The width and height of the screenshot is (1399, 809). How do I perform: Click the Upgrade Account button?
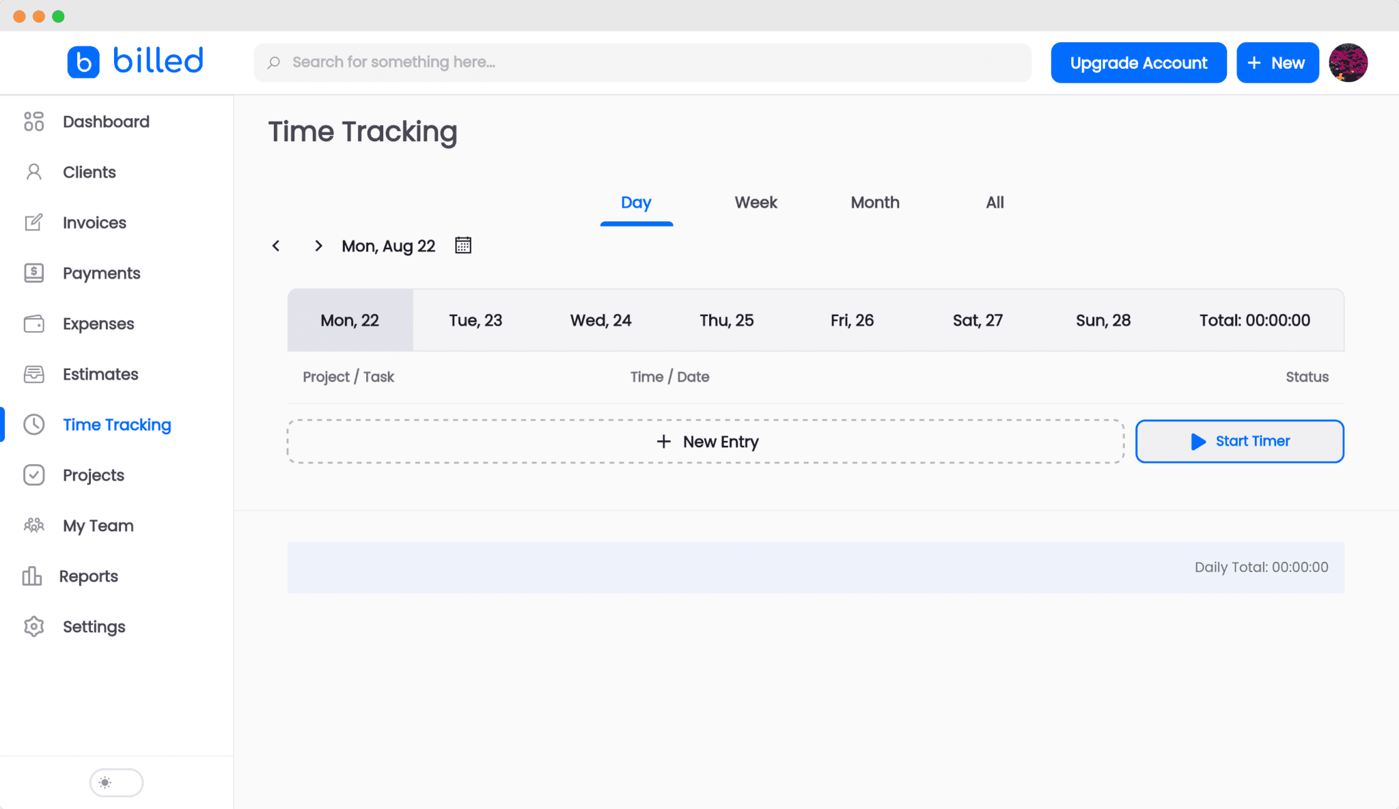coord(1138,62)
